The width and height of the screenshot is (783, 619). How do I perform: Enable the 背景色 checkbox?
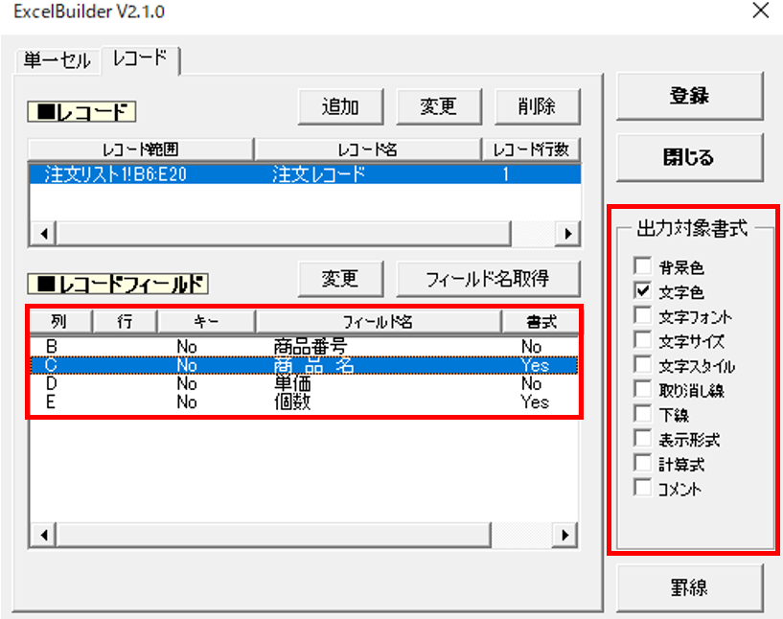(x=643, y=266)
